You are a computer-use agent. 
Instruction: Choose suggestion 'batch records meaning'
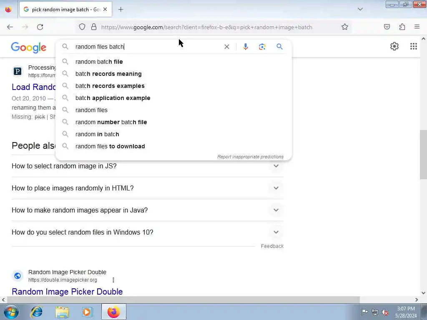174,74
